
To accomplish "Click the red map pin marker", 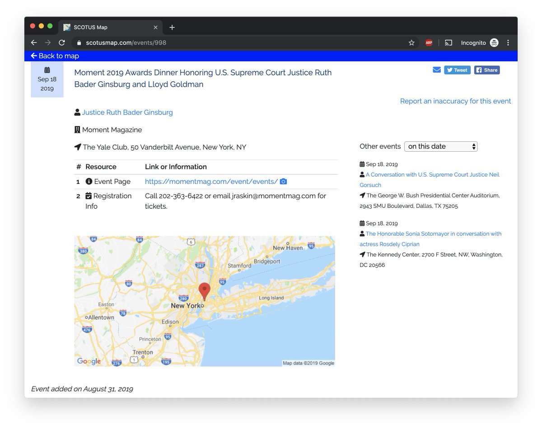I will pyautogui.click(x=205, y=292).
